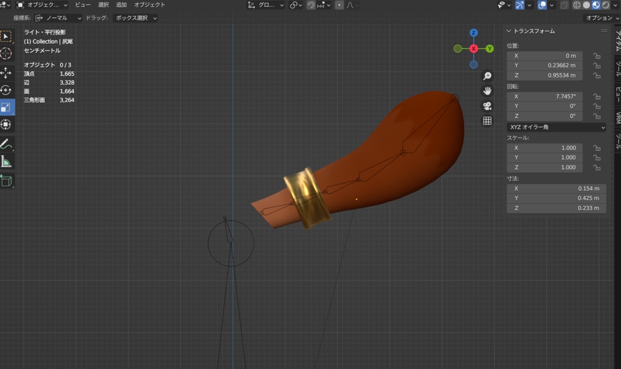Click the dimensions X field 0.154 m
621x369 pixels.
pyautogui.click(x=557, y=188)
